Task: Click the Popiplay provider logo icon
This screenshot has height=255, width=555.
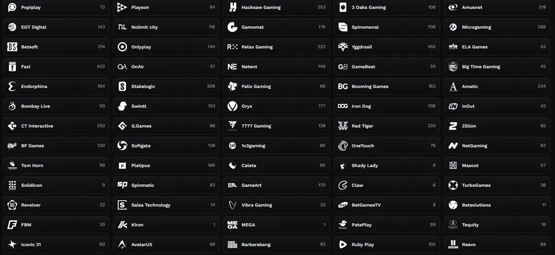Action: (12, 7)
